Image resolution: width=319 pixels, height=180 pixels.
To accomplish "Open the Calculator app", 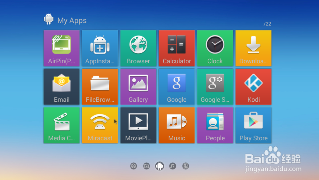I will coord(177,48).
